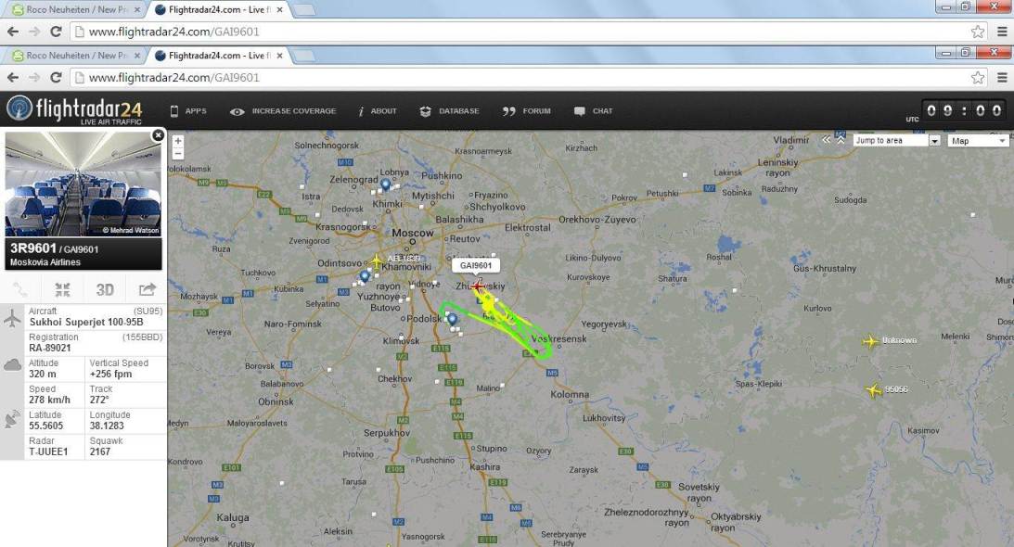Switch to 3D view for the flight

click(x=105, y=289)
